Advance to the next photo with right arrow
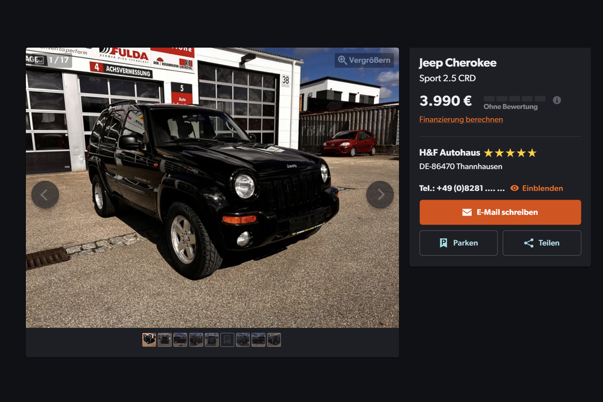Viewport: 603px width, 402px height. [380, 194]
